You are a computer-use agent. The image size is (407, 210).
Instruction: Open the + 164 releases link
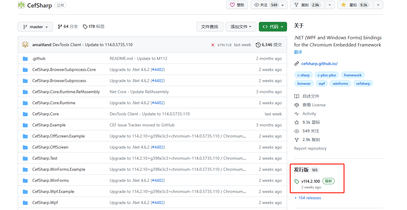click(x=308, y=198)
